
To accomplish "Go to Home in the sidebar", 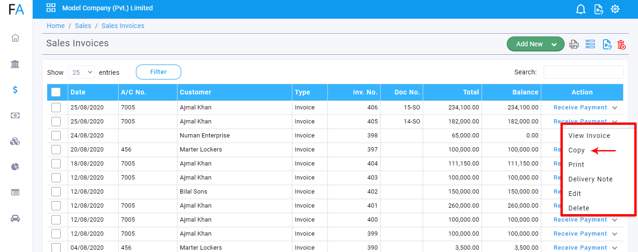I will [15, 38].
